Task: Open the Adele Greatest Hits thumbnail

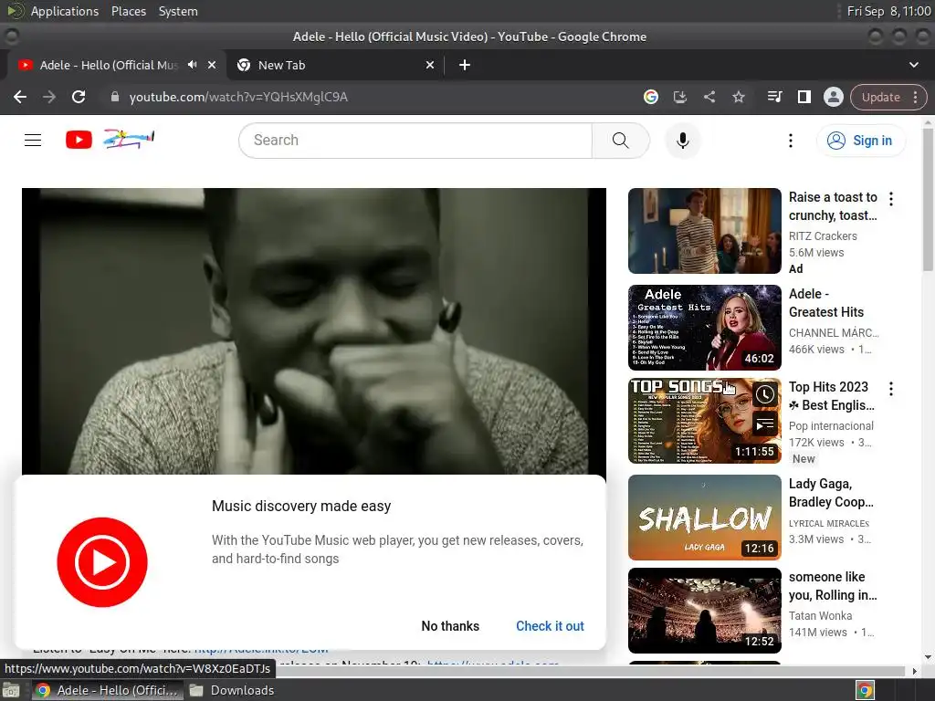Action: (705, 328)
